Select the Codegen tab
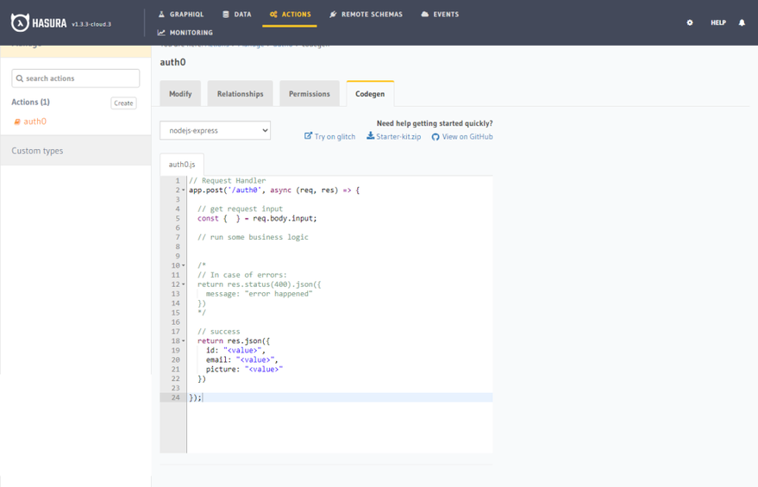Screen dimensions: 758x487 pyautogui.click(x=370, y=94)
